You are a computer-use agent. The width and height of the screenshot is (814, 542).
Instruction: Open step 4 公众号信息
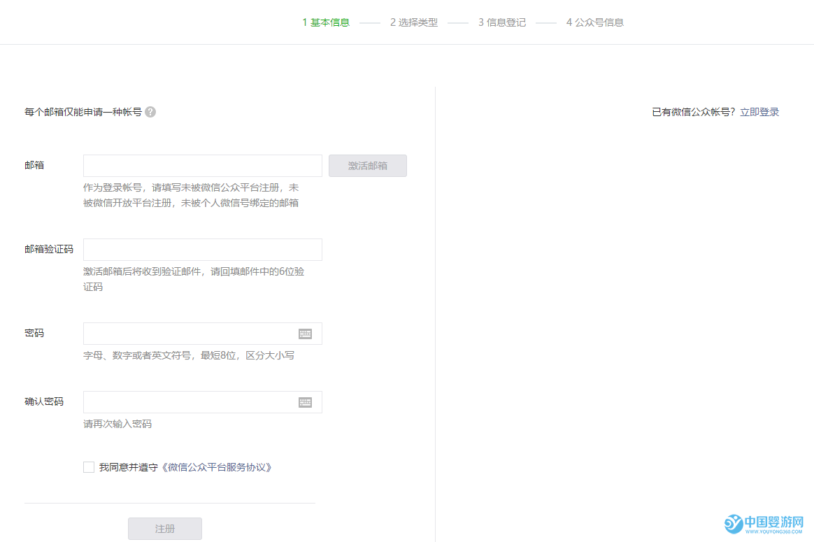[594, 22]
